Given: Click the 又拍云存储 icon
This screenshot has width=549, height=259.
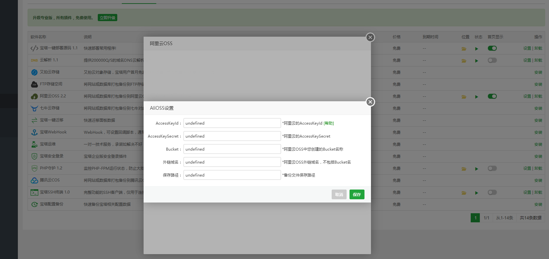Looking at the screenshot, I should [34, 72].
